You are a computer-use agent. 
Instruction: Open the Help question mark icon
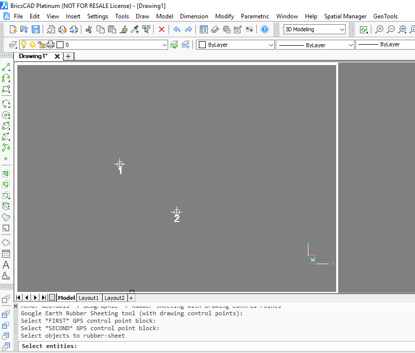pos(265,29)
